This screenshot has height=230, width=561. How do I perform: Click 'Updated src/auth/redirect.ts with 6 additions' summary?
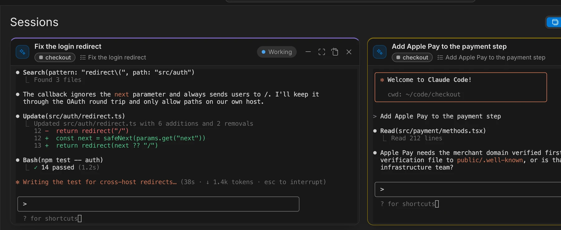143,124
